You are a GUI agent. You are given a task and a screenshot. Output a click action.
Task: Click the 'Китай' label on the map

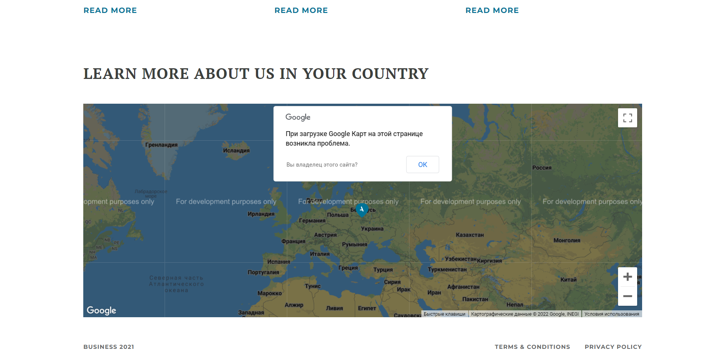point(568,279)
